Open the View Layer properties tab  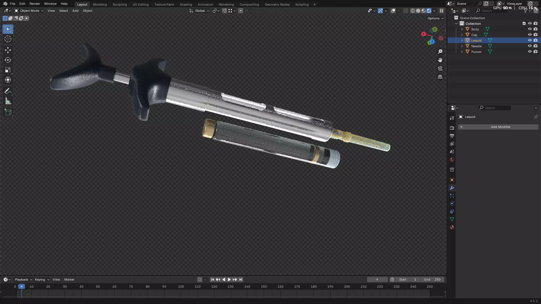point(452,144)
